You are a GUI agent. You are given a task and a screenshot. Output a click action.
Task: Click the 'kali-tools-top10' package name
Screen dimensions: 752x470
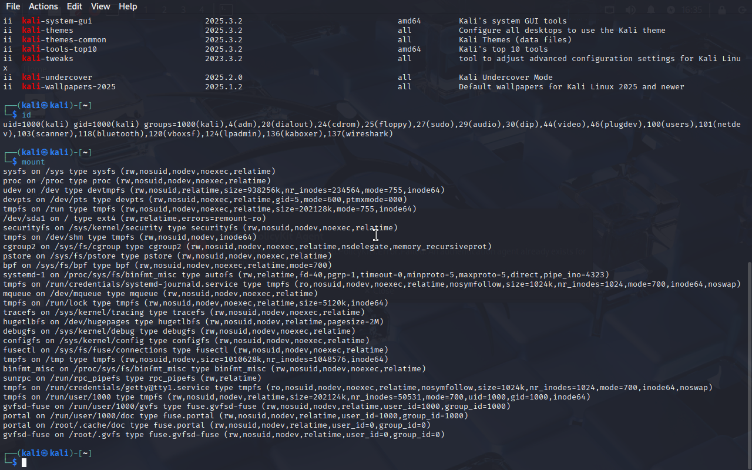(x=59, y=49)
